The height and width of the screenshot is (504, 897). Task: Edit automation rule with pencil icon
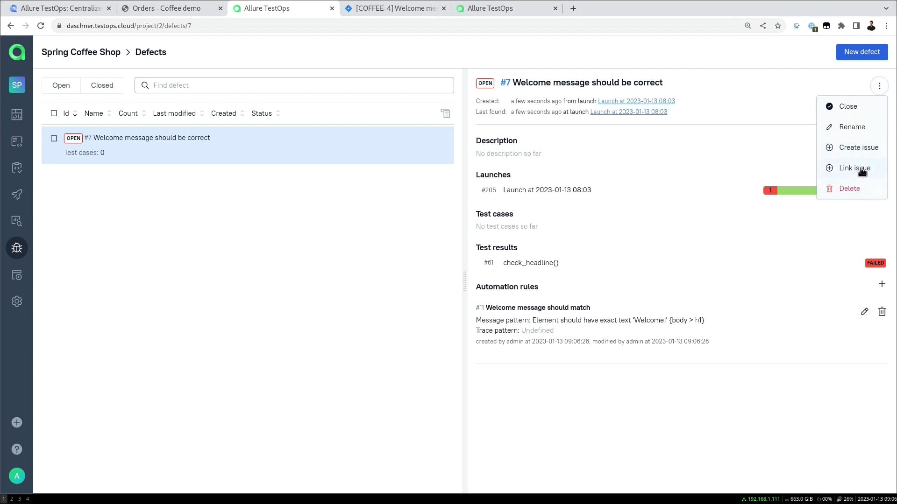coord(864,312)
